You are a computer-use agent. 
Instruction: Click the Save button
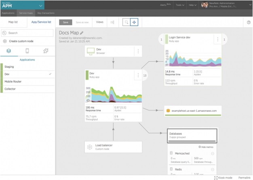(65, 23)
